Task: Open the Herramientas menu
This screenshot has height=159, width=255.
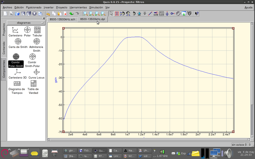Action: [x=78, y=7]
